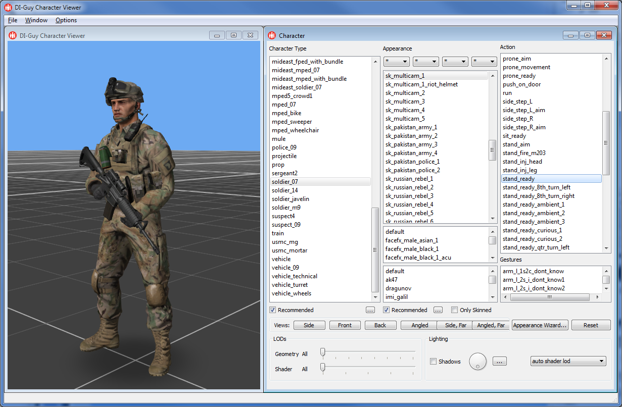Image resolution: width=622 pixels, height=407 pixels.
Task: Select sergeant2 in Character Type list
Action: point(284,173)
